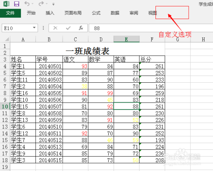Select the yellow 52 英语 score cell
The height and width of the screenshot is (171, 213).
[127, 120]
